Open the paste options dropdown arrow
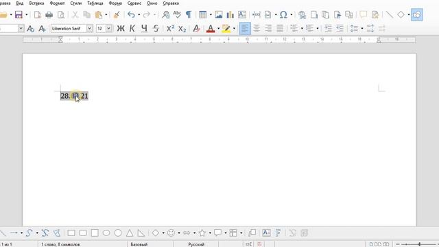439x247 pixels. pos(106,14)
